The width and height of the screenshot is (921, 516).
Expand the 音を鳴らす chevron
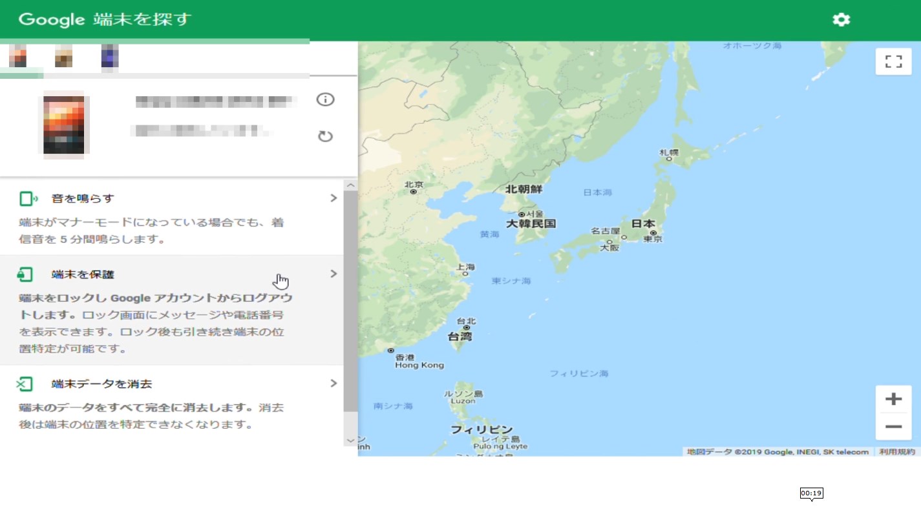click(x=333, y=198)
